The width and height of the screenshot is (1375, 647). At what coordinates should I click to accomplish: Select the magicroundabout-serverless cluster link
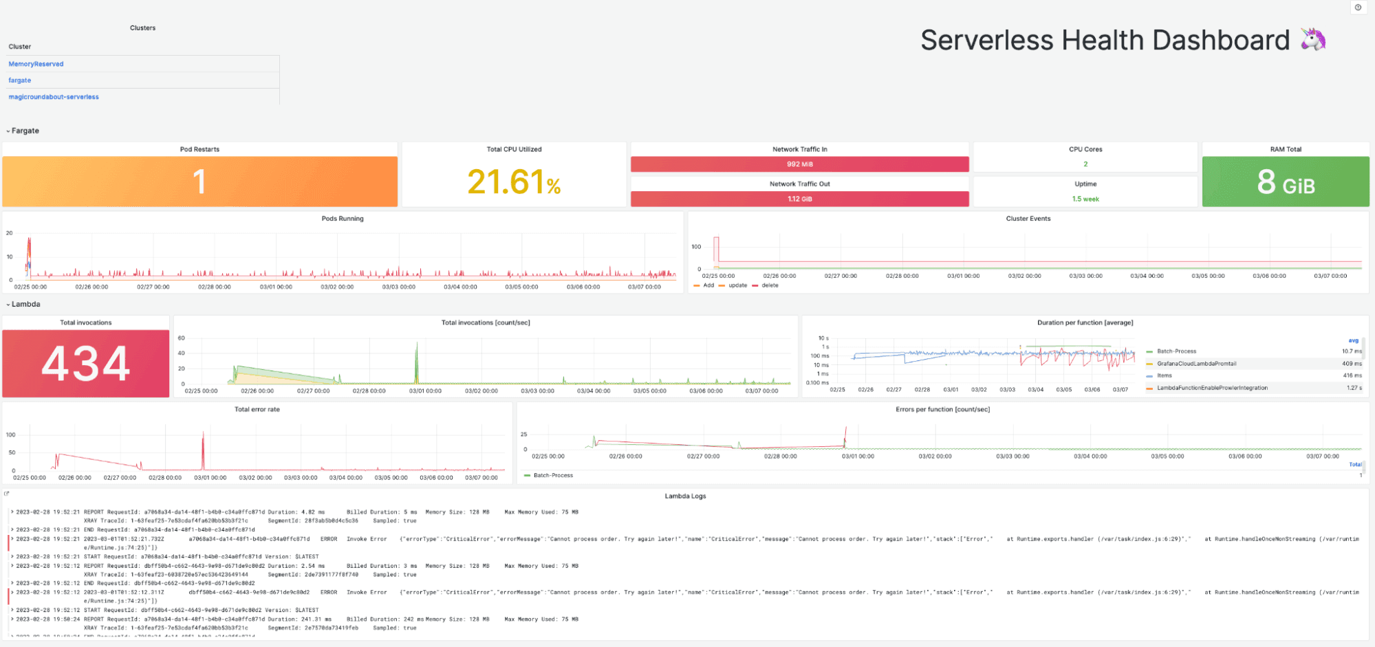53,96
